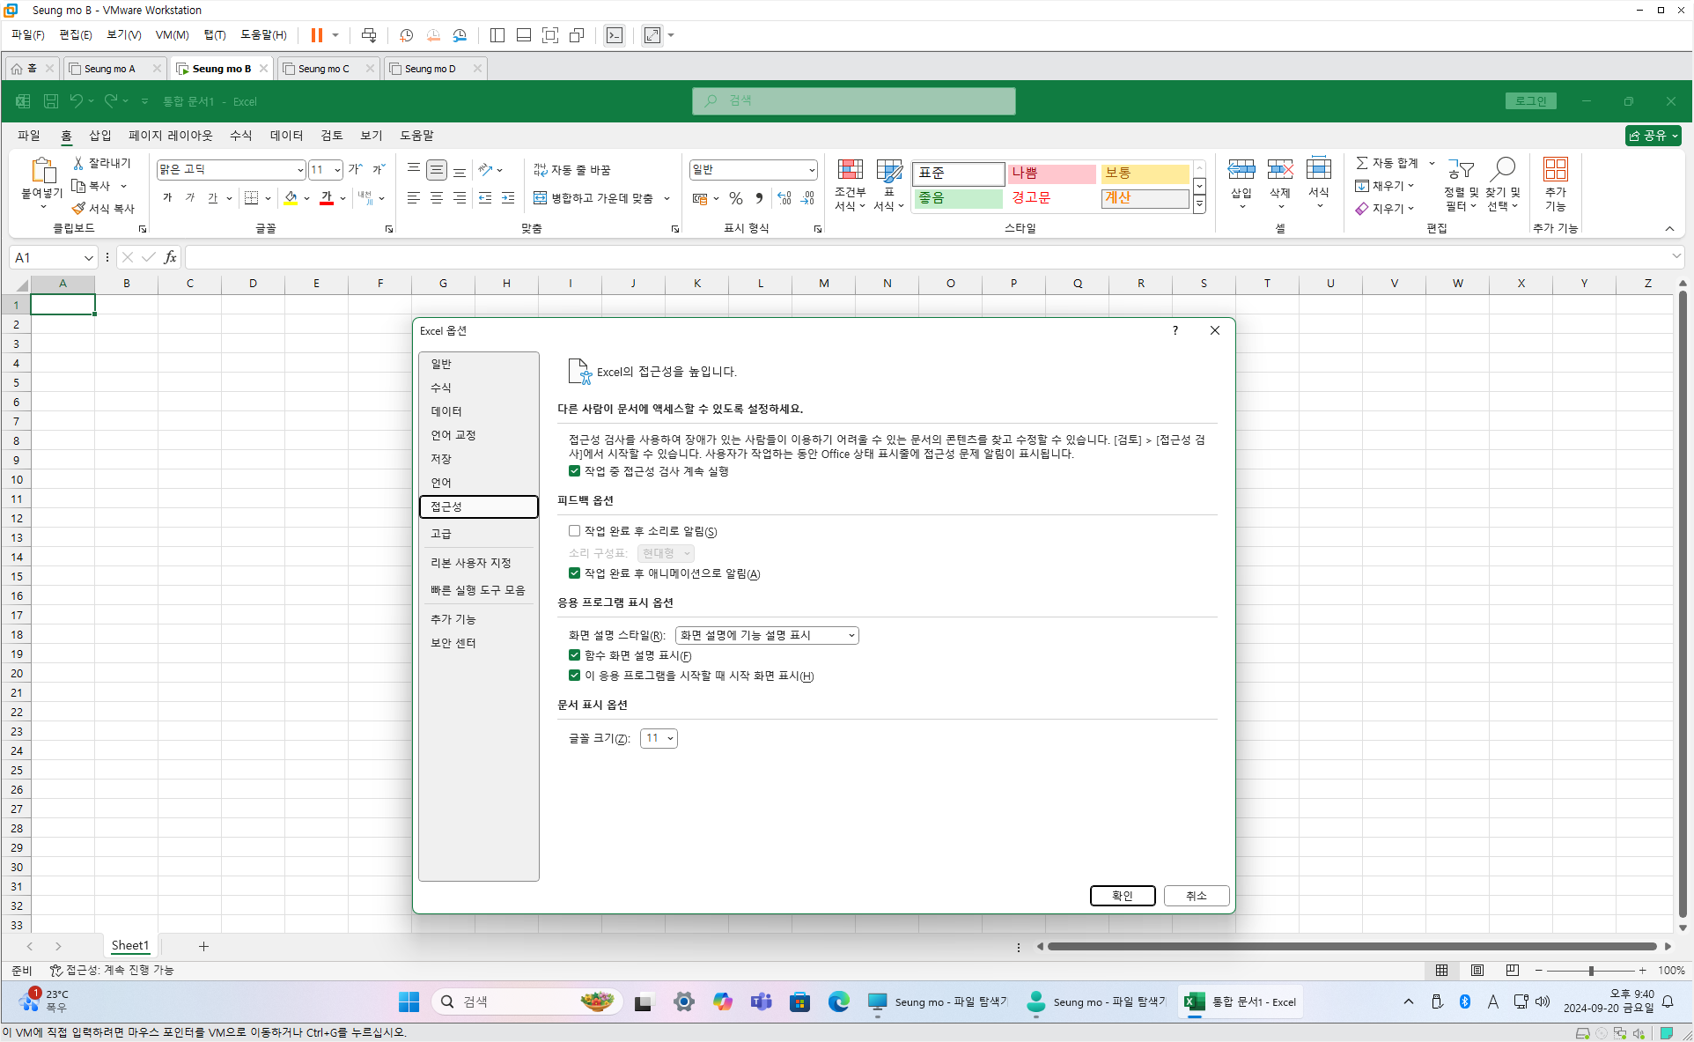
Task: Click the percent style icon
Action: click(x=736, y=198)
